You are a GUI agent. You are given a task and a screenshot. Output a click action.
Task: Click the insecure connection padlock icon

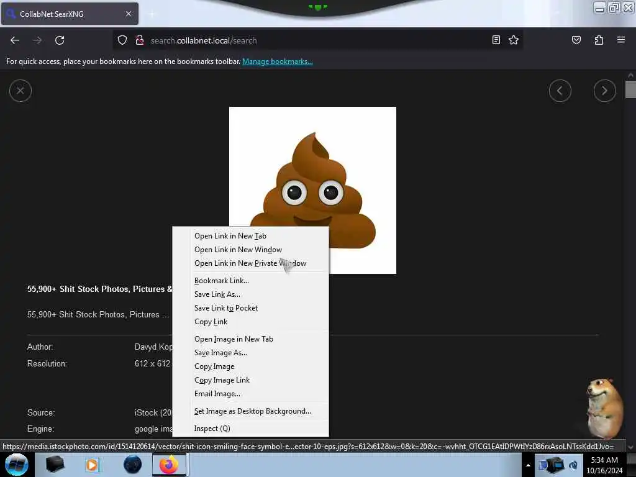pyautogui.click(x=140, y=40)
